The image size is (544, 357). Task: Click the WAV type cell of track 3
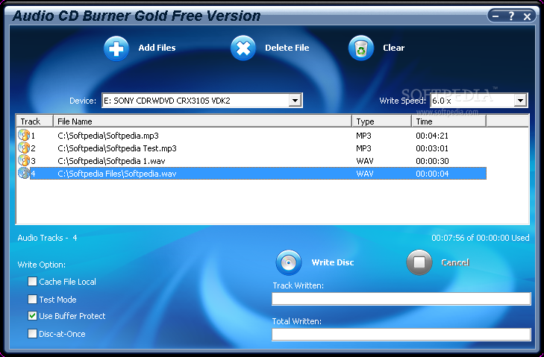point(365,161)
